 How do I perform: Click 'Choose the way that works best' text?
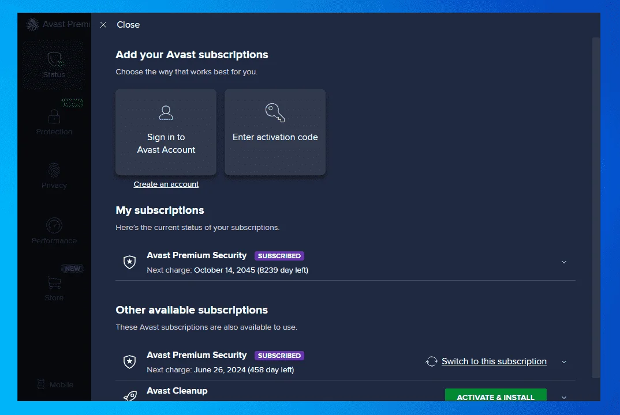(186, 72)
